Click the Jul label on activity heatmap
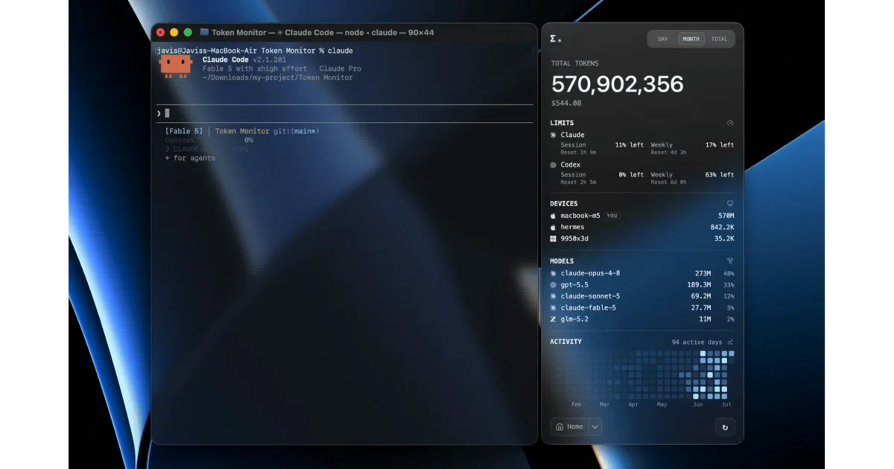 coord(726,404)
